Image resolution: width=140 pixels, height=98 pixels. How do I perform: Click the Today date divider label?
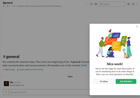point(70,77)
